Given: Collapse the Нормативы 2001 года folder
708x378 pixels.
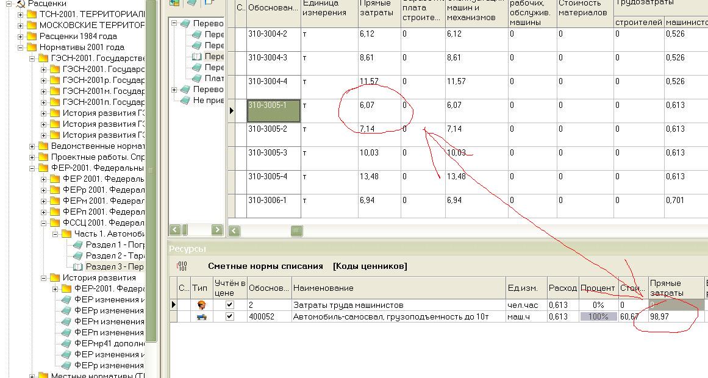Looking at the screenshot, I should [x=20, y=47].
